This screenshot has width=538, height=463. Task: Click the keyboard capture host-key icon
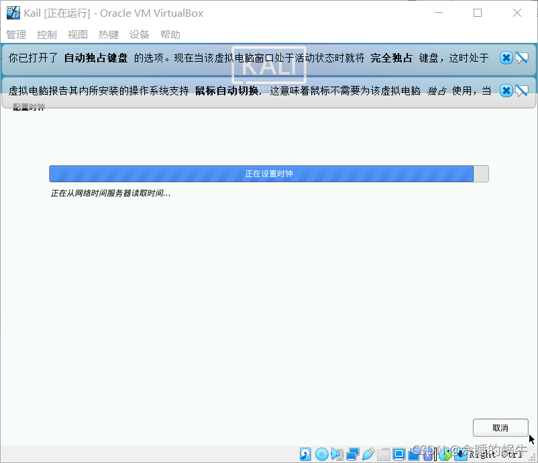461,454
